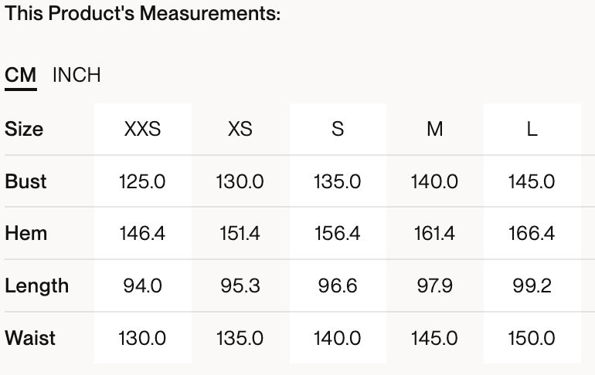Select the XXS size column header
Viewport: 595px width, 375px height.
(x=142, y=129)
